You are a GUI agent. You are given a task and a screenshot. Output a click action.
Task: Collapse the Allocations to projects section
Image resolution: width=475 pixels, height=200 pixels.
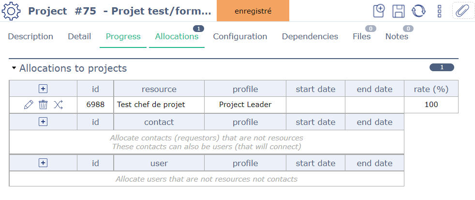(14, 68)
